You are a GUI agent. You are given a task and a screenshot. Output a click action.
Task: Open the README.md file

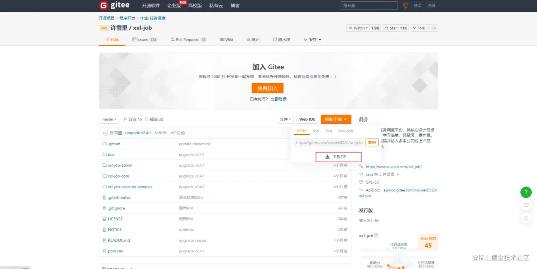119,240
